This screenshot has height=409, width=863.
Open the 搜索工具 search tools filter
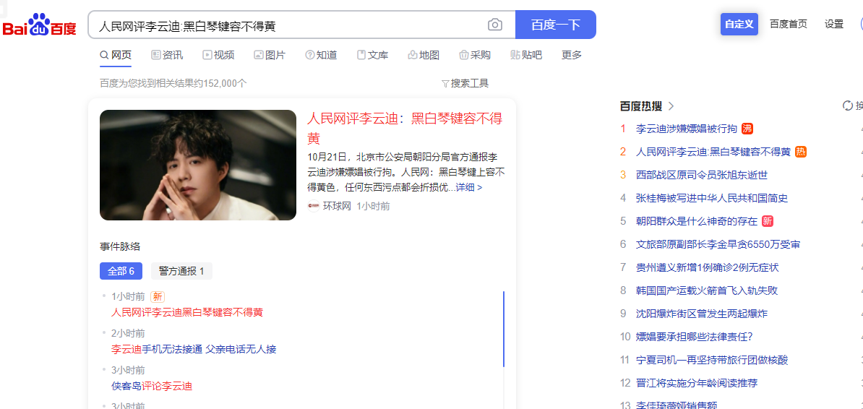click(465, 83)
